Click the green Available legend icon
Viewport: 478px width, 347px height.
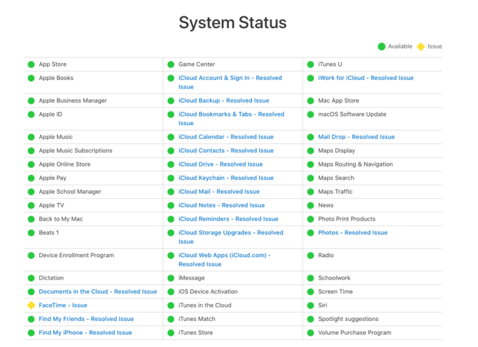pos(381,46)
